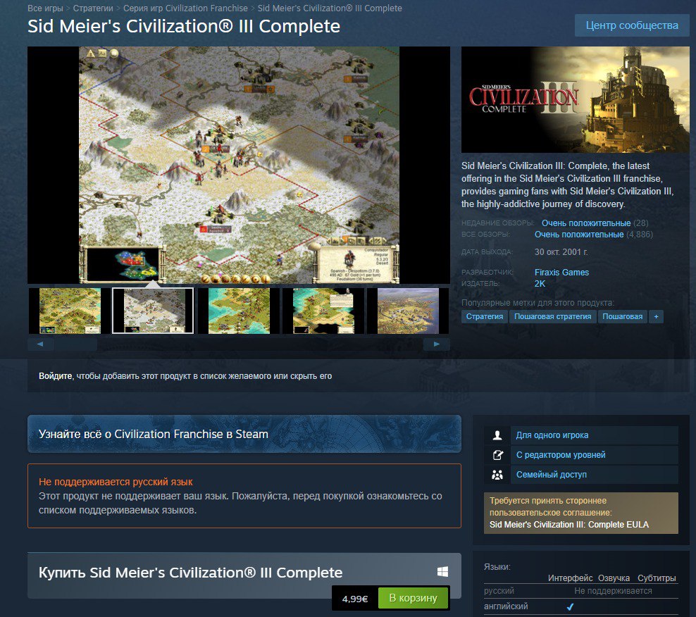Screen dimensions: 696x617
Task: Select the second highlighted screenshot thumbnail
Action: [x=153, y=311]
